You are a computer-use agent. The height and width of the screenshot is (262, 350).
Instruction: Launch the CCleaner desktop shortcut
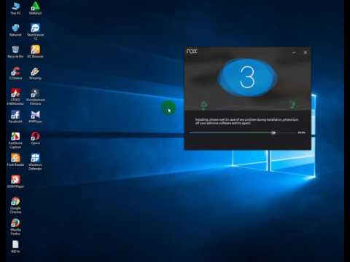(x=15, y=74)
